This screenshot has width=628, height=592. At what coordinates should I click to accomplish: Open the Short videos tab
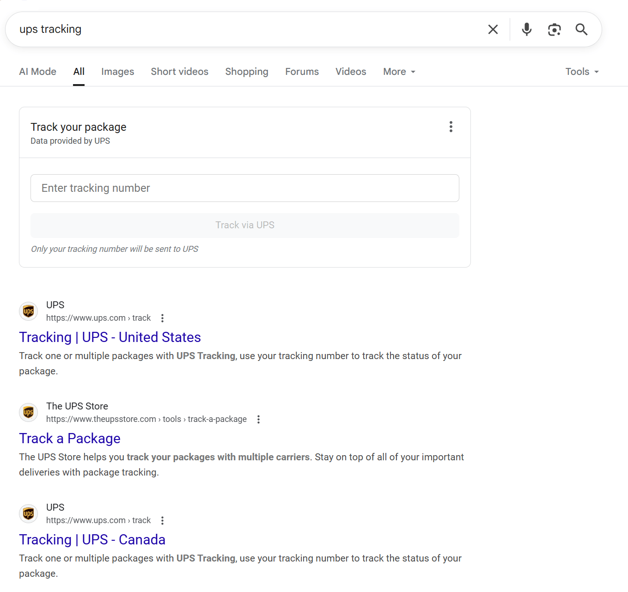180,72
